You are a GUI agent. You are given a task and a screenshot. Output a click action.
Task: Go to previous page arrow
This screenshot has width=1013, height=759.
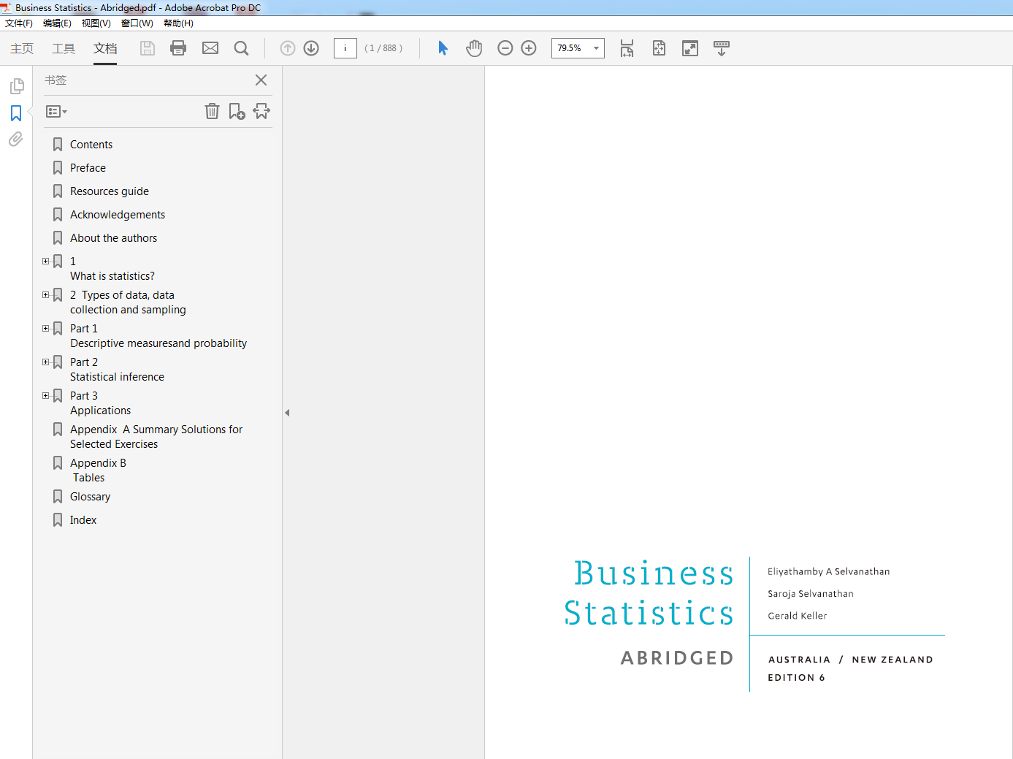pos(288,48)
